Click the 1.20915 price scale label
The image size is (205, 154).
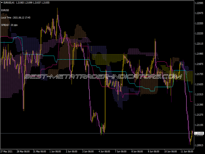coord(199,145)
